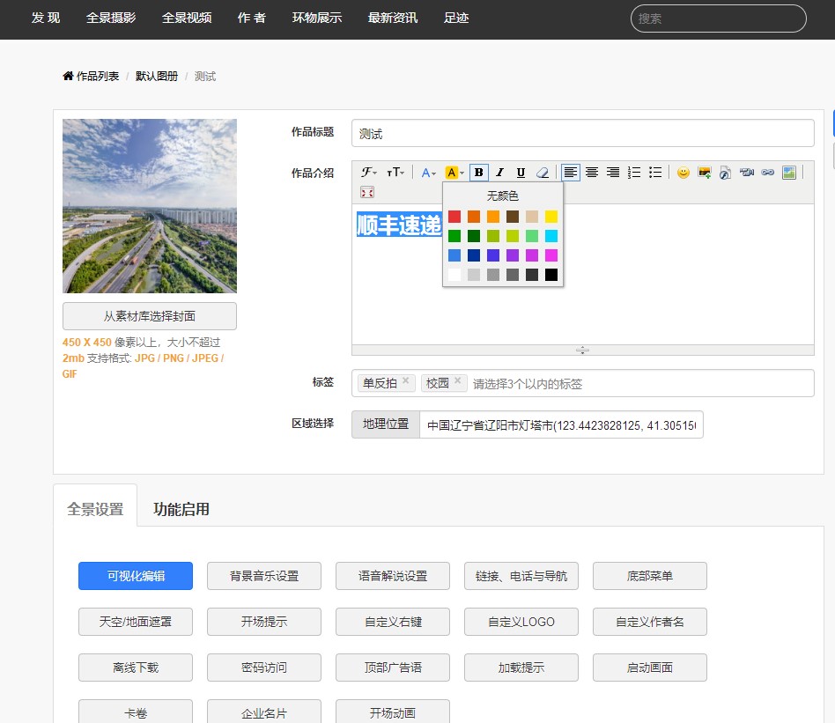Toggle underline formatting in the editor
835x723 pixels.
(521, 173)
